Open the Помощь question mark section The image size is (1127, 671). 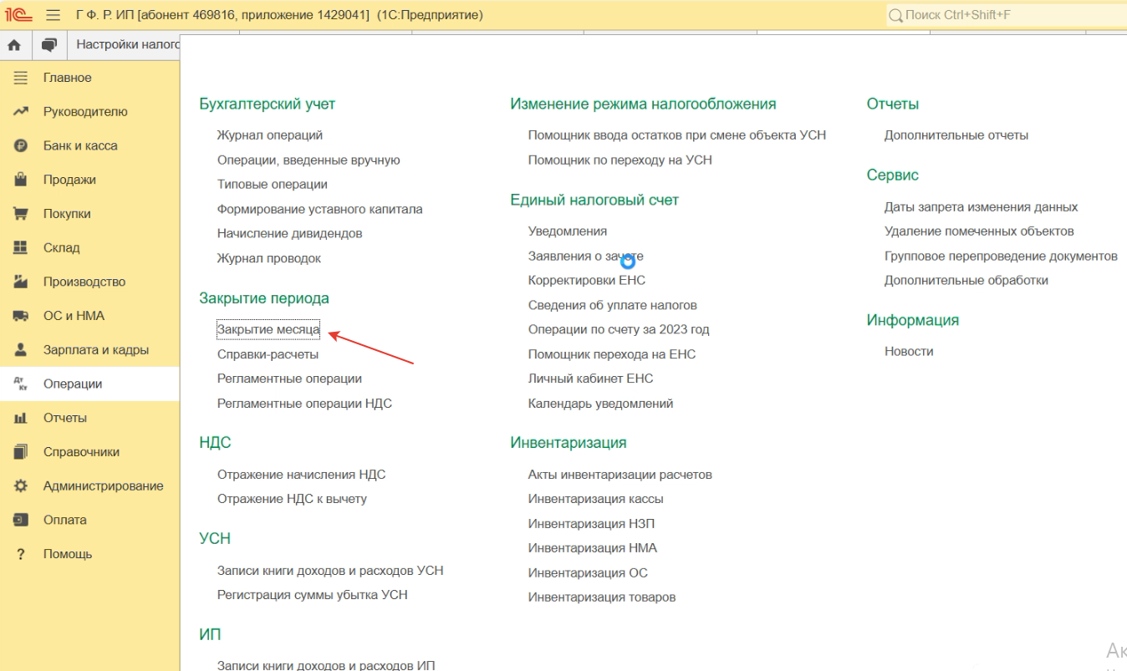click(x=67, y=554)
